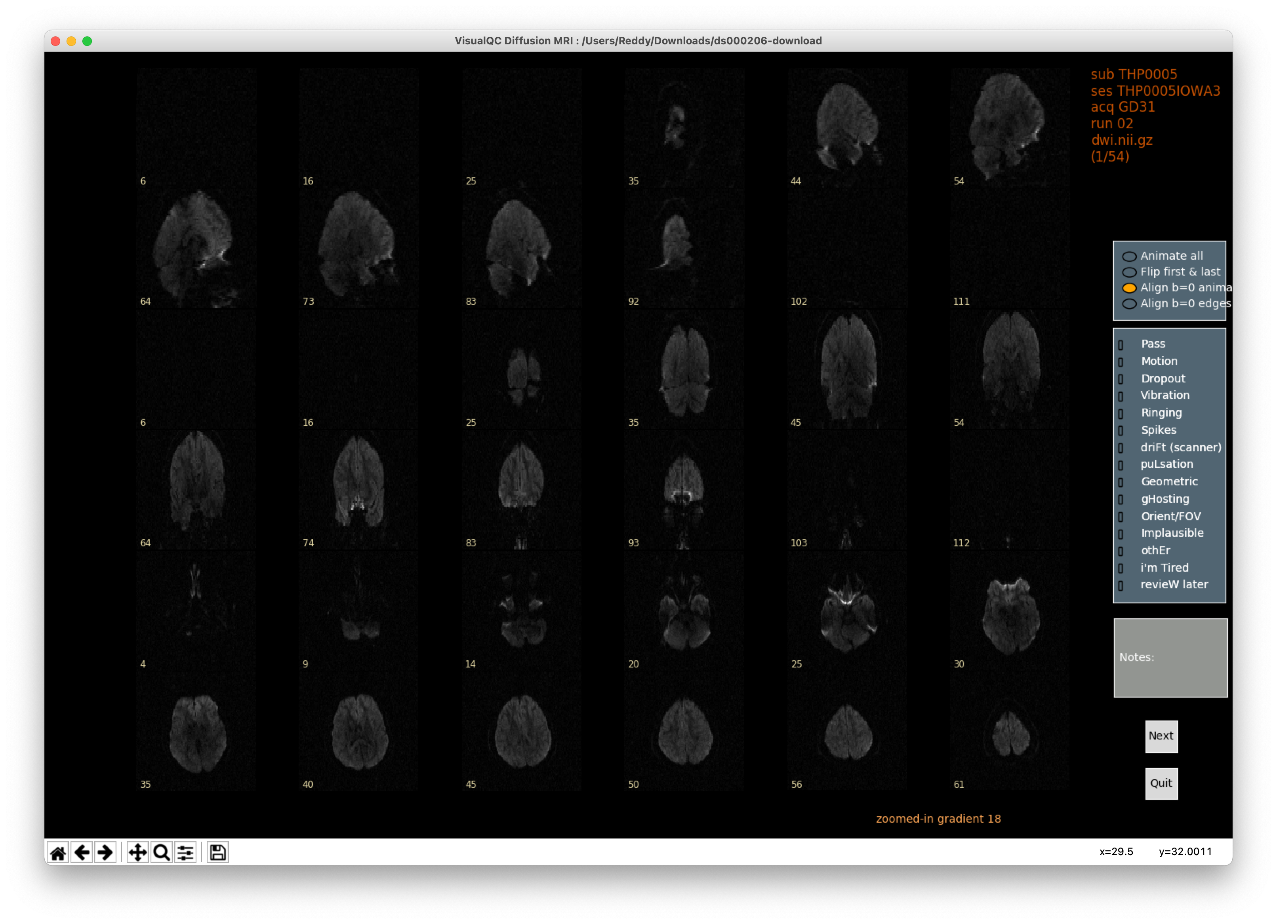Screen dimensions: 1277x924
Task: Check the i'm Tired box
Action: coord(1121,568)
